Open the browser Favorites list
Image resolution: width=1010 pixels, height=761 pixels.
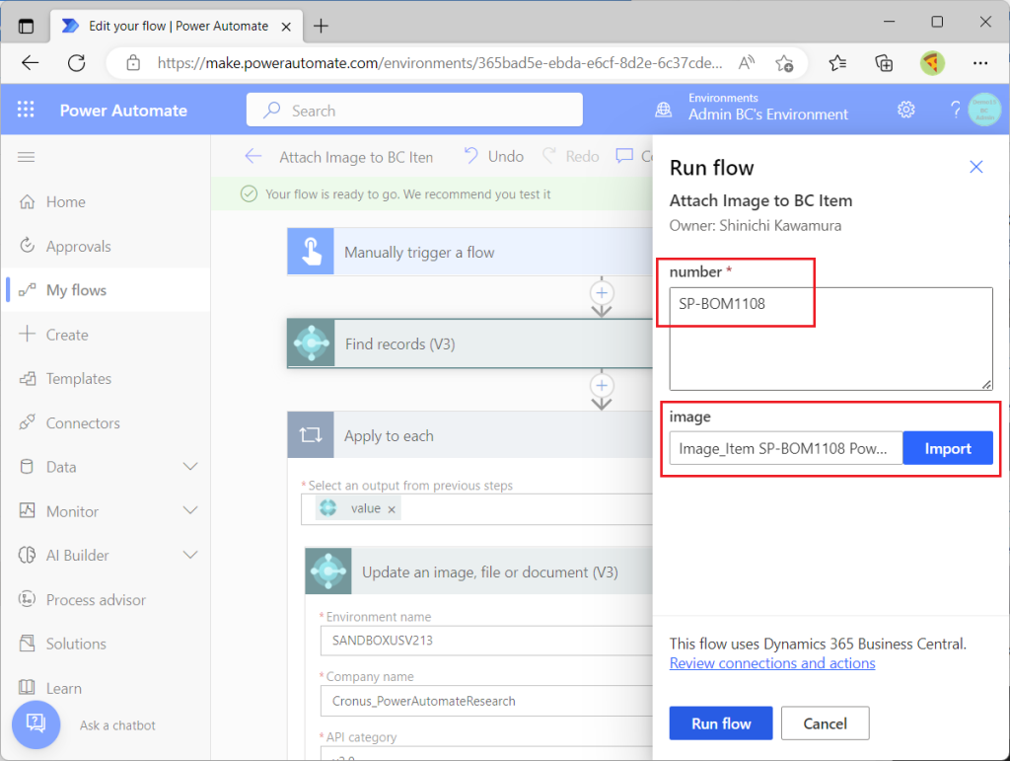(x=837, y=63)
